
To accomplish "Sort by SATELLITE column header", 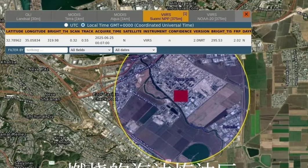I will [132, 31].
